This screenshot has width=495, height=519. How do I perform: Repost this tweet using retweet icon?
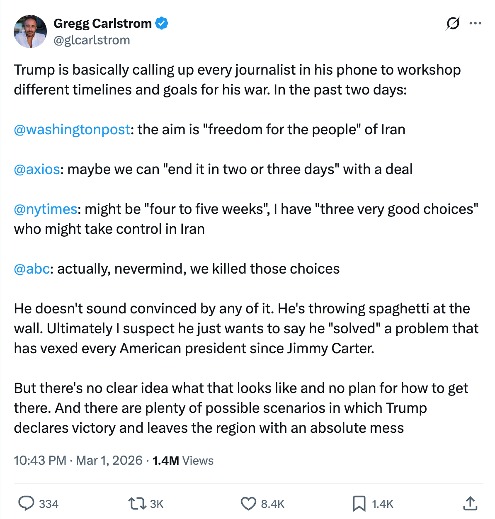(137, 504)
